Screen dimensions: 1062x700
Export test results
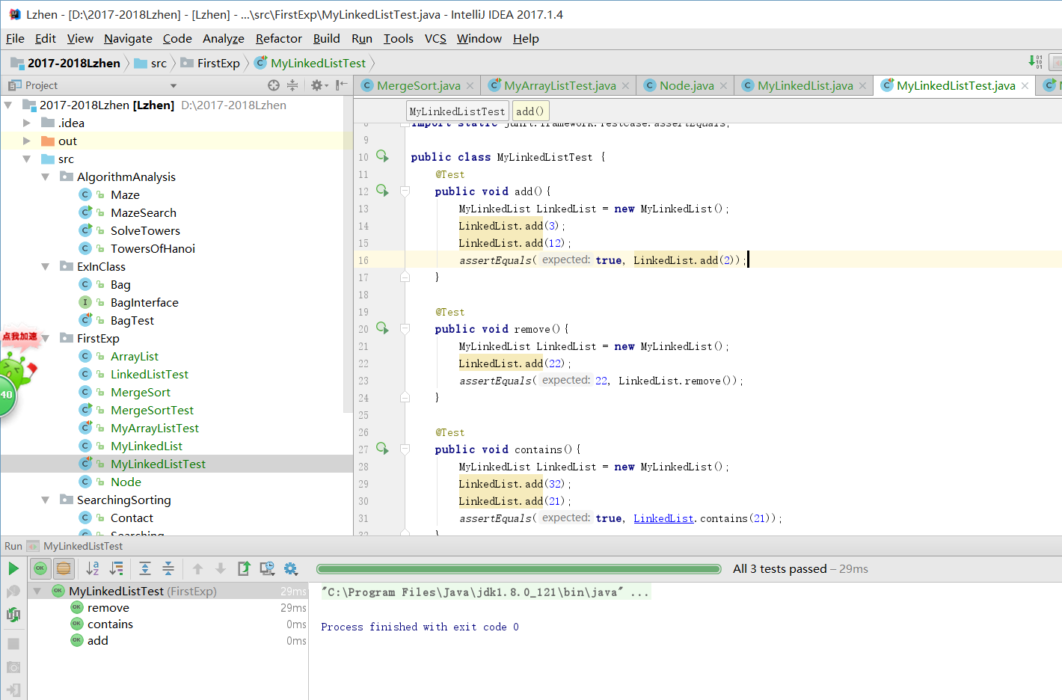[244, 568]
